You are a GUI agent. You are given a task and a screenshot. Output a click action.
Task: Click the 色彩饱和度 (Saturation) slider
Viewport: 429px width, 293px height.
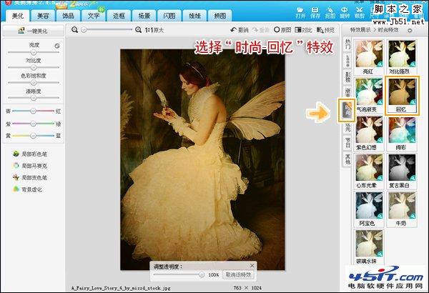34,82
